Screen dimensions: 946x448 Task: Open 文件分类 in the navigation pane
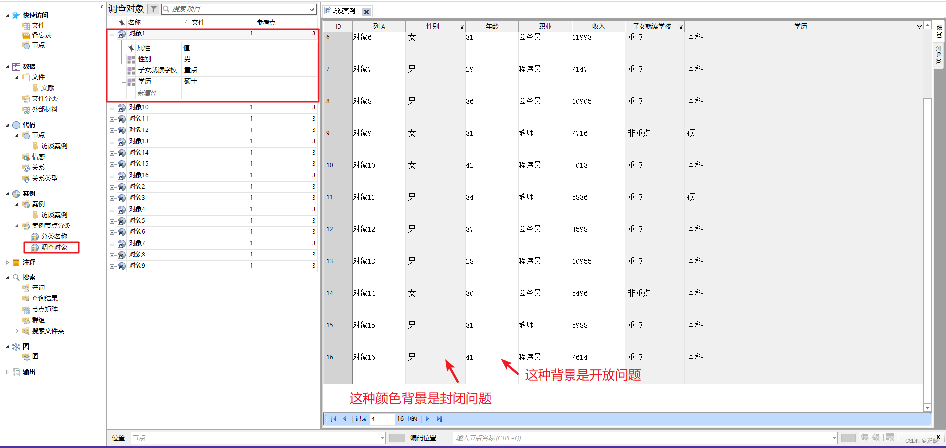tap(45, 98)
